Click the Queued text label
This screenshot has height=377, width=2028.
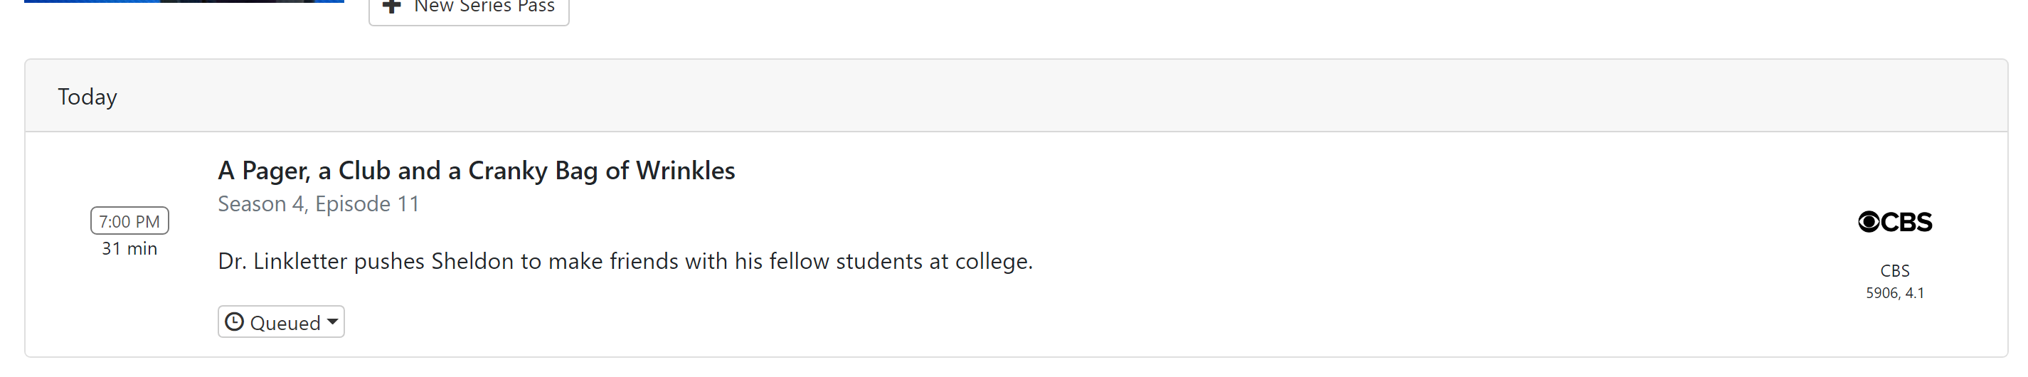click(285, 323)
